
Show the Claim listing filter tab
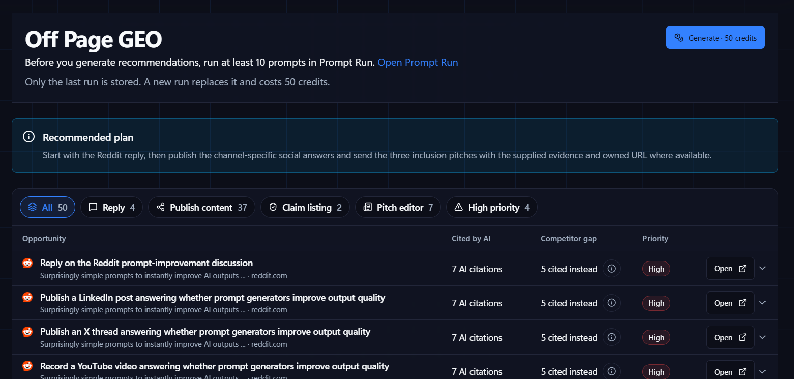pyautogui.click(x=305, y=207)
